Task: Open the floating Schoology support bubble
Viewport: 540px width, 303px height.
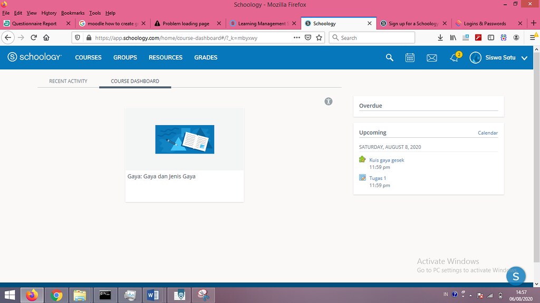Action: click(516, 276)
